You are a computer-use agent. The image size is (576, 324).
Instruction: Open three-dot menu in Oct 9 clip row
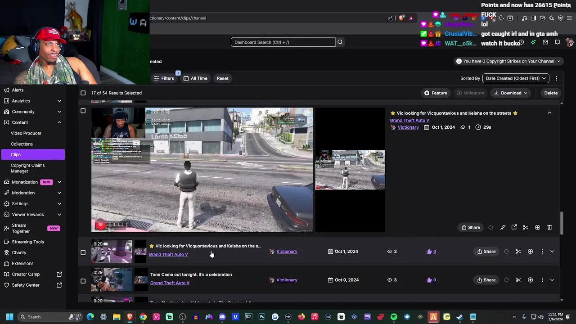[x=542, y=280]
